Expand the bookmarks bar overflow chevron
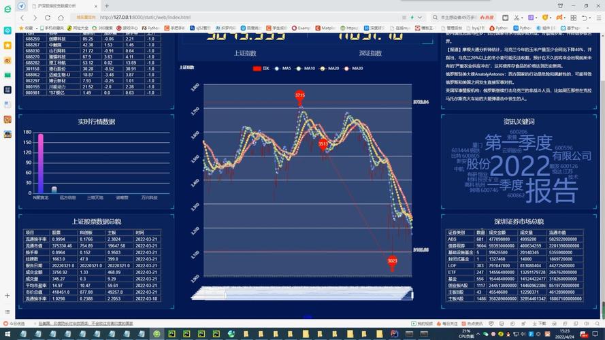Screen dimensions: 605x340 pos(588,28)
